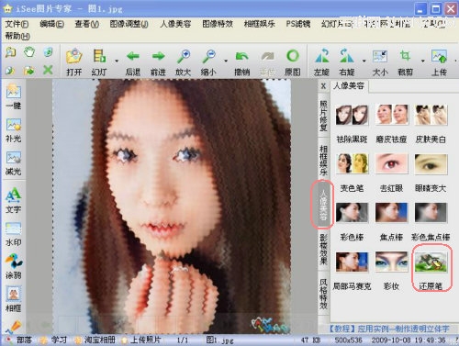Click the 补光 fill-light sidebar icon
Image resolution: width=459 pixels, height=346 pixels.
(x=14, y=125)
